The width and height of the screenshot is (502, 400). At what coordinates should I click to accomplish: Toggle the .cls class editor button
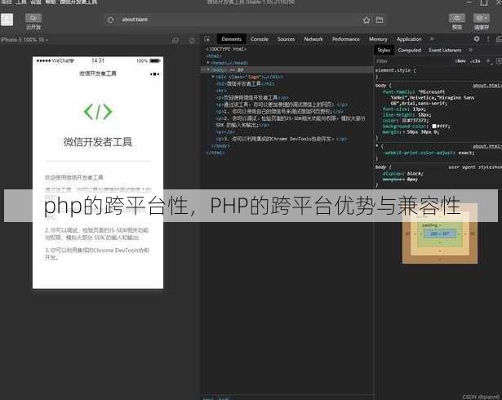[475, 61]
